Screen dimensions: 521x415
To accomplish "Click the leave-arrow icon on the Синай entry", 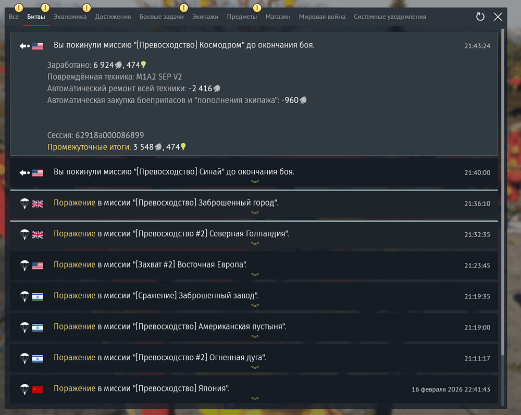I will point(24,173).
